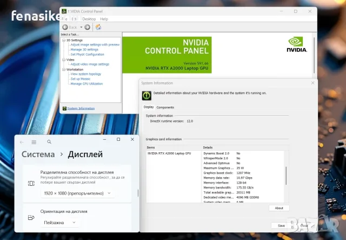
Task: Click the search icon in Settings window
Action: click(x=49, y=142)
